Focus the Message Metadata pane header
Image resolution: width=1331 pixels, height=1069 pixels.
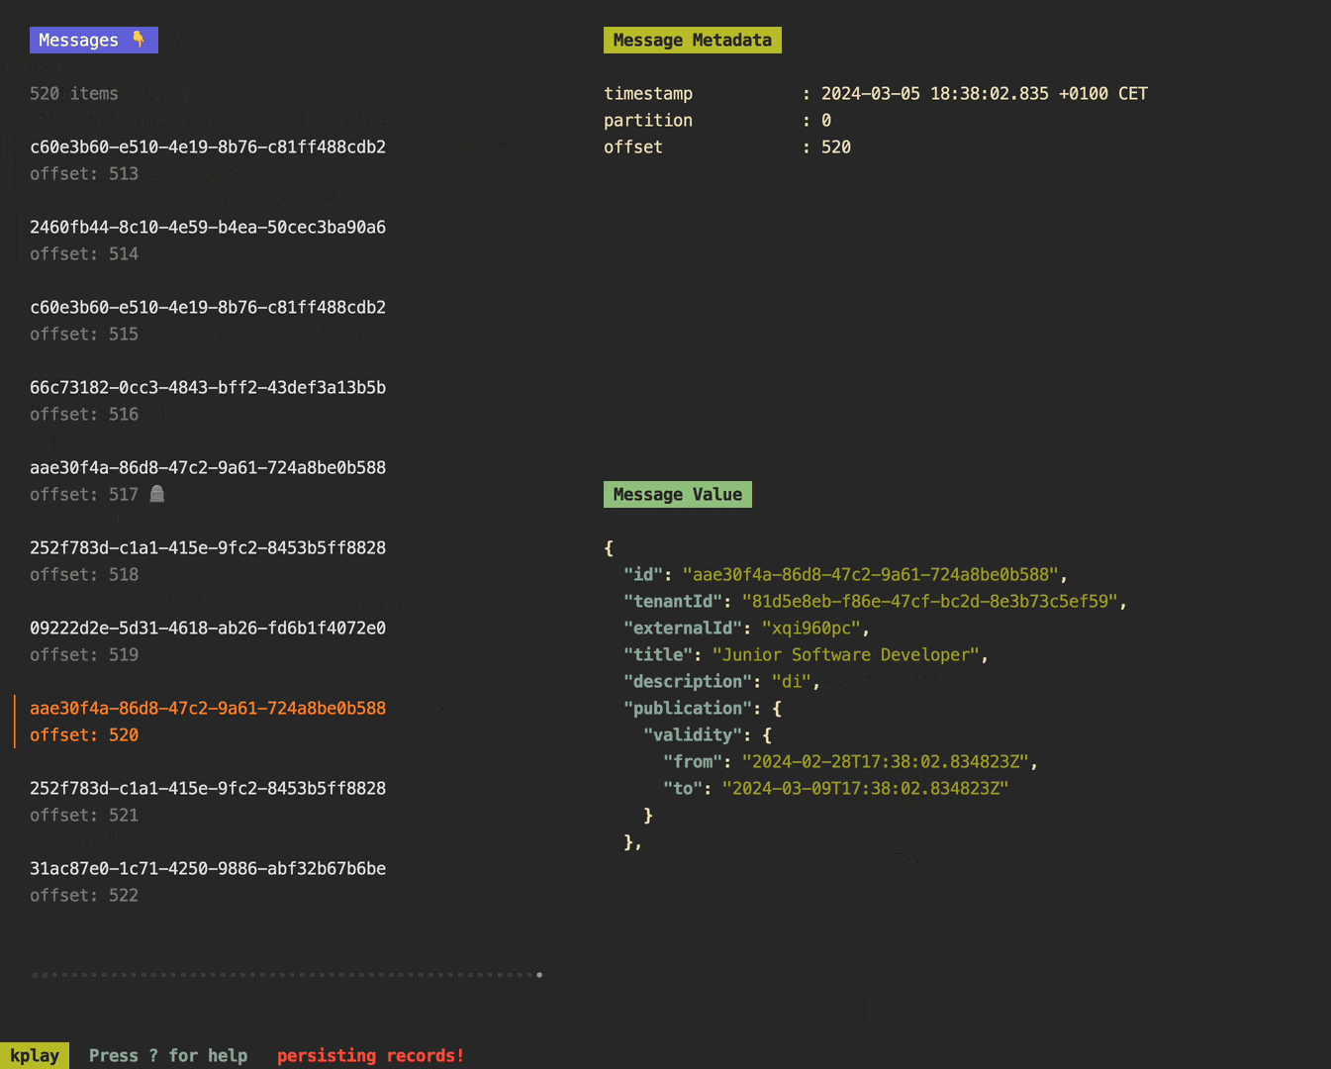[692, 40]
